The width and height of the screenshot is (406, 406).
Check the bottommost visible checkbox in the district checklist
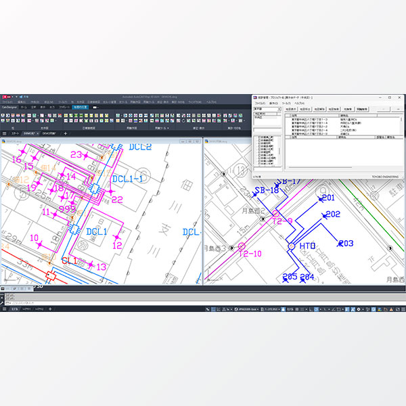coord(259,164)
